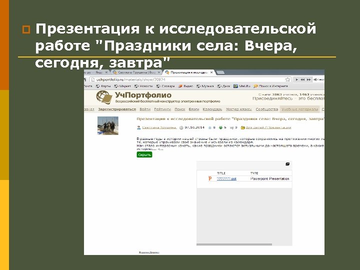360x270 pixels.
Task: Click the horses thumbnail photo
Action: coord(108,125)
